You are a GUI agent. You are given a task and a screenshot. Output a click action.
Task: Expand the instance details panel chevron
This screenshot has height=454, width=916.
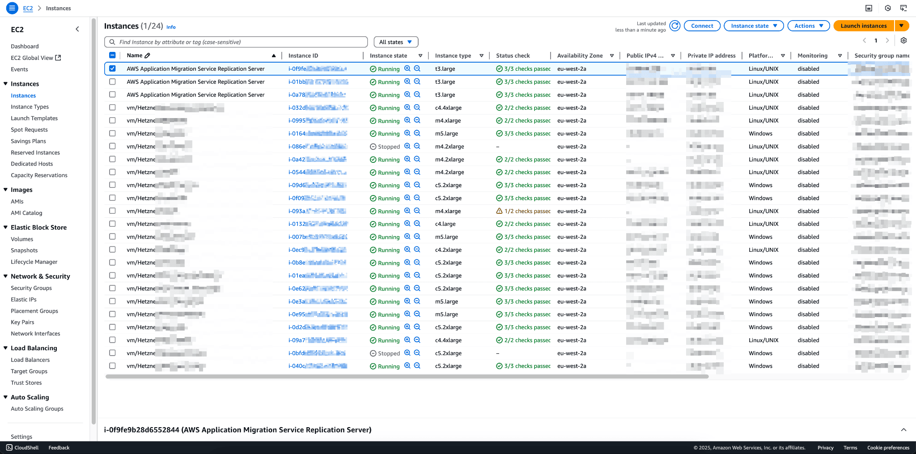point(903,430)
